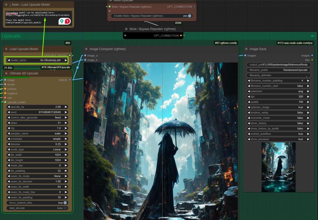
Task: Adjust the dpi value 300
Action: (278, 96)
